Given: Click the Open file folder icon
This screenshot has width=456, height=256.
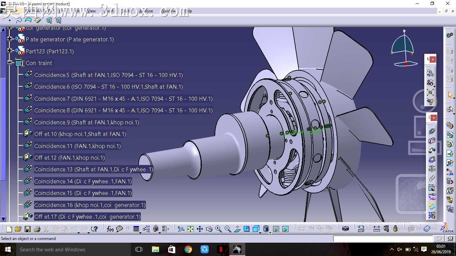Looking at the screenshot, I should (x=18, y=229).
